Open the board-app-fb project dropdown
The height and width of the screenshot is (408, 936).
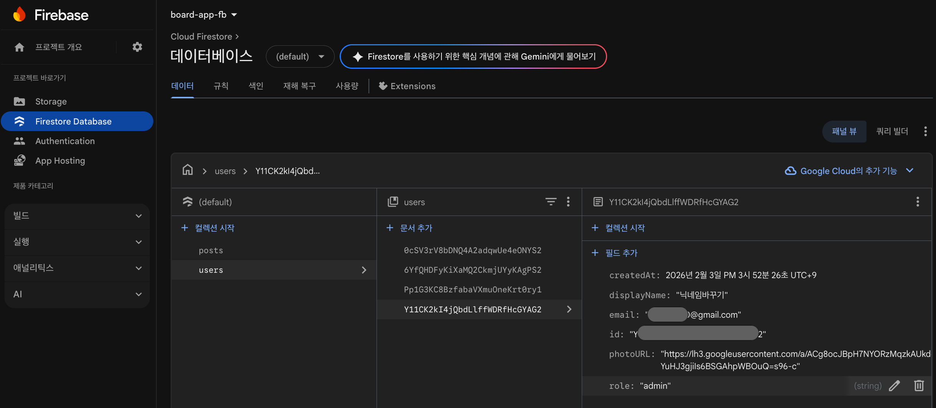204,15
